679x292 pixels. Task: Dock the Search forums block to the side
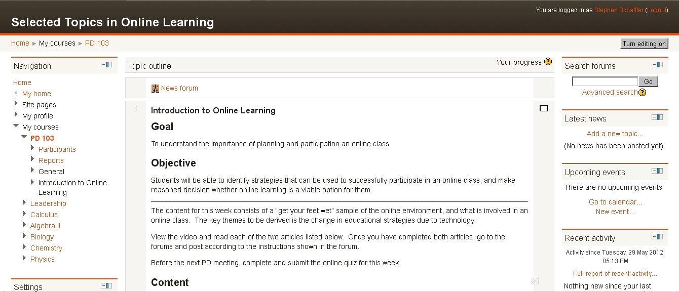pos(660,65)
